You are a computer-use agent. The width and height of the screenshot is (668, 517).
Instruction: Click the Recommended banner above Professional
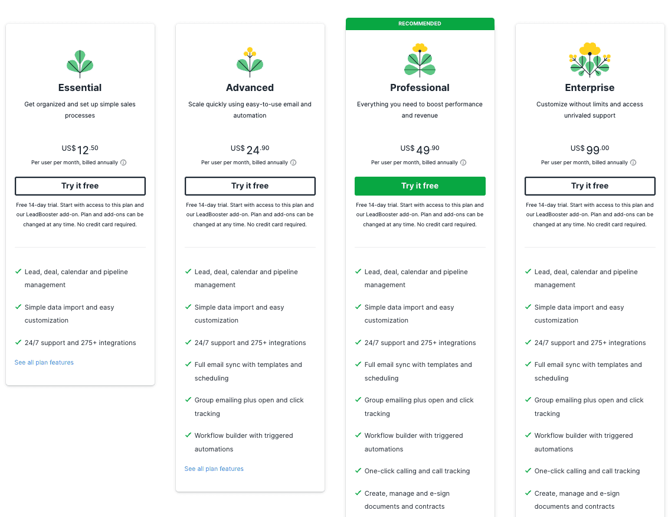click(x=420, y=24)
